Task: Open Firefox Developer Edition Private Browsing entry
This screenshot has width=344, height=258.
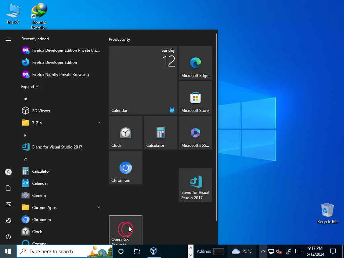Action: [61, 50]
